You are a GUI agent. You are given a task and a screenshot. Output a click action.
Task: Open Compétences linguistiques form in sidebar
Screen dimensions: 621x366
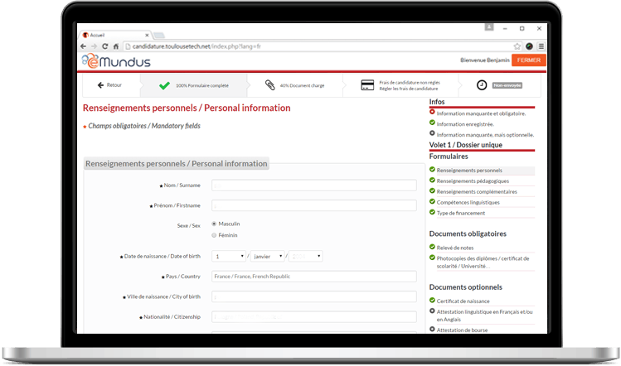[468, 202]
